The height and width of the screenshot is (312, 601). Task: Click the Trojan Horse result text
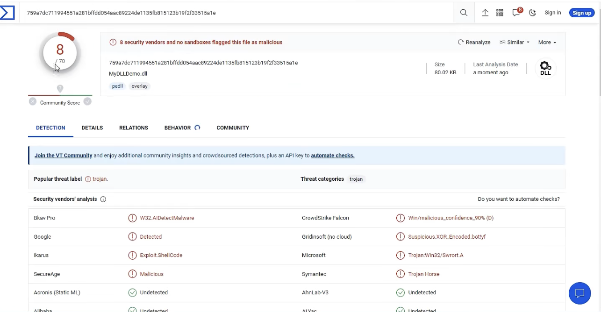click(424, 274)
